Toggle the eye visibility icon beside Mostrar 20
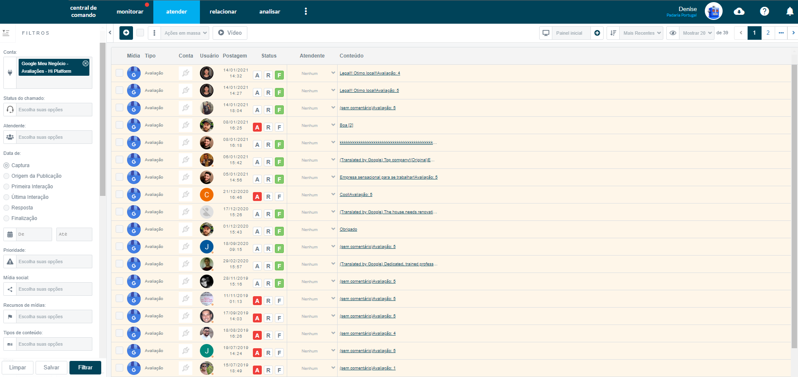The height and width of the screenshot is (377, 798). (x=673, y=33)
